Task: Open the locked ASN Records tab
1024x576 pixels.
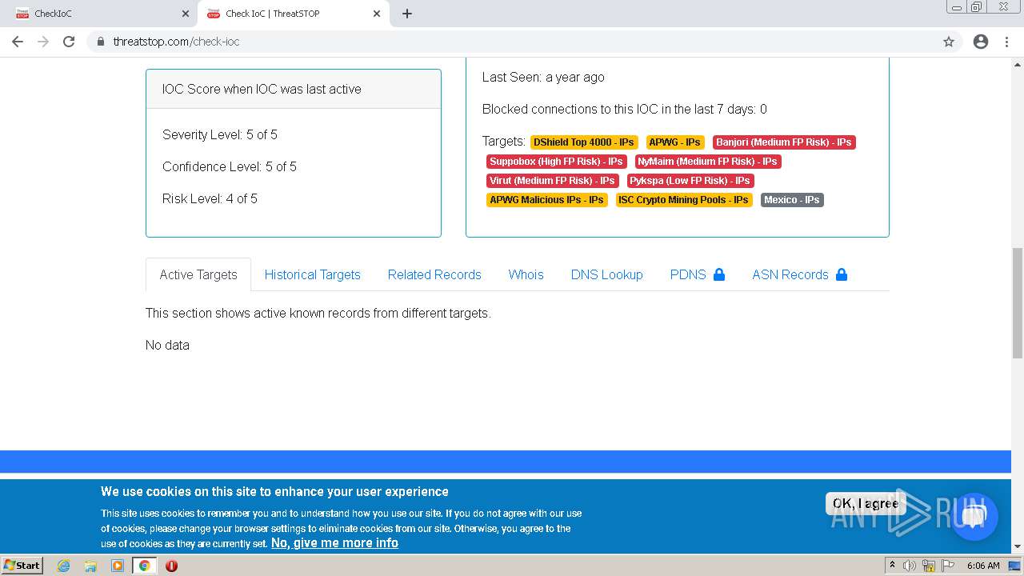Action: click(x=800, y=274)
